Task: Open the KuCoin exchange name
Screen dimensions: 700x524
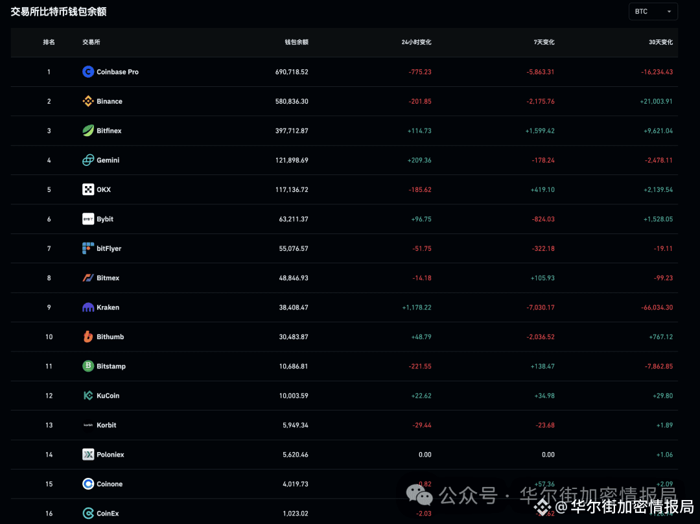Action: click(x=108, y=396)
